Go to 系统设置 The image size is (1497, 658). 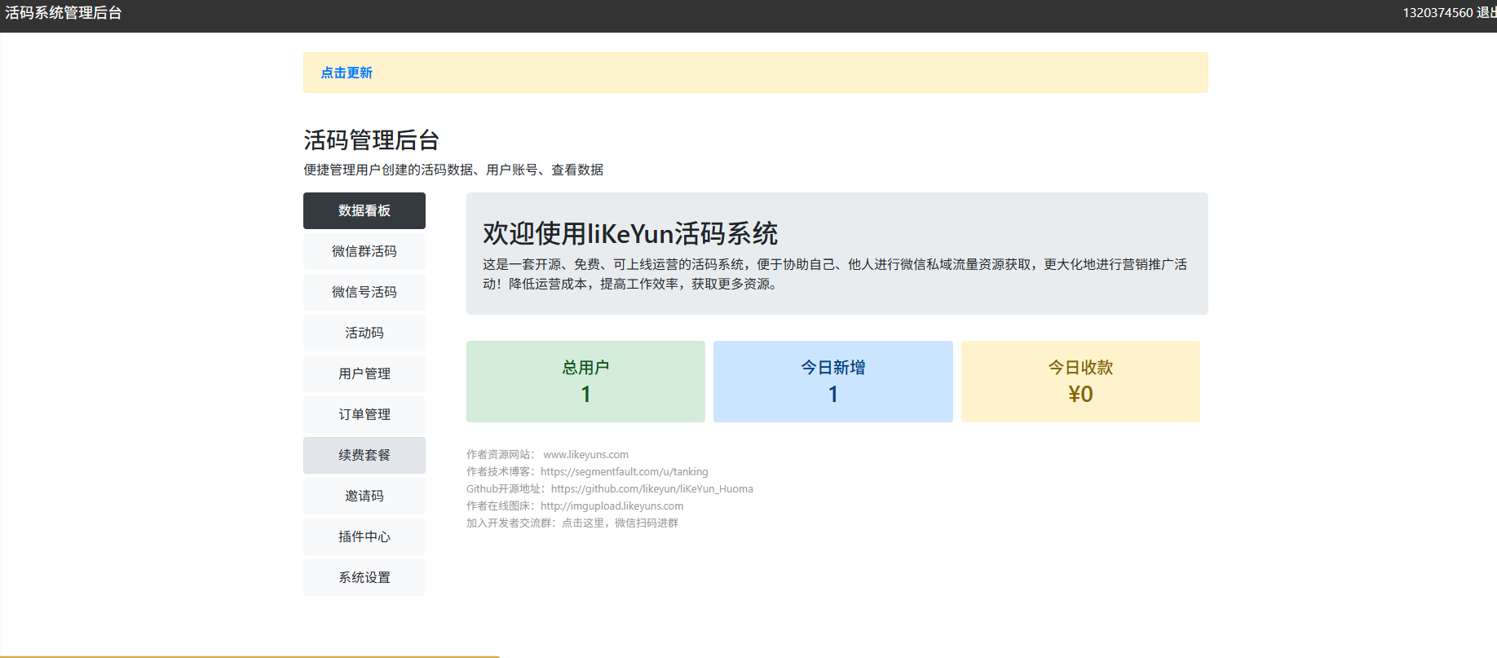point(364,577)
